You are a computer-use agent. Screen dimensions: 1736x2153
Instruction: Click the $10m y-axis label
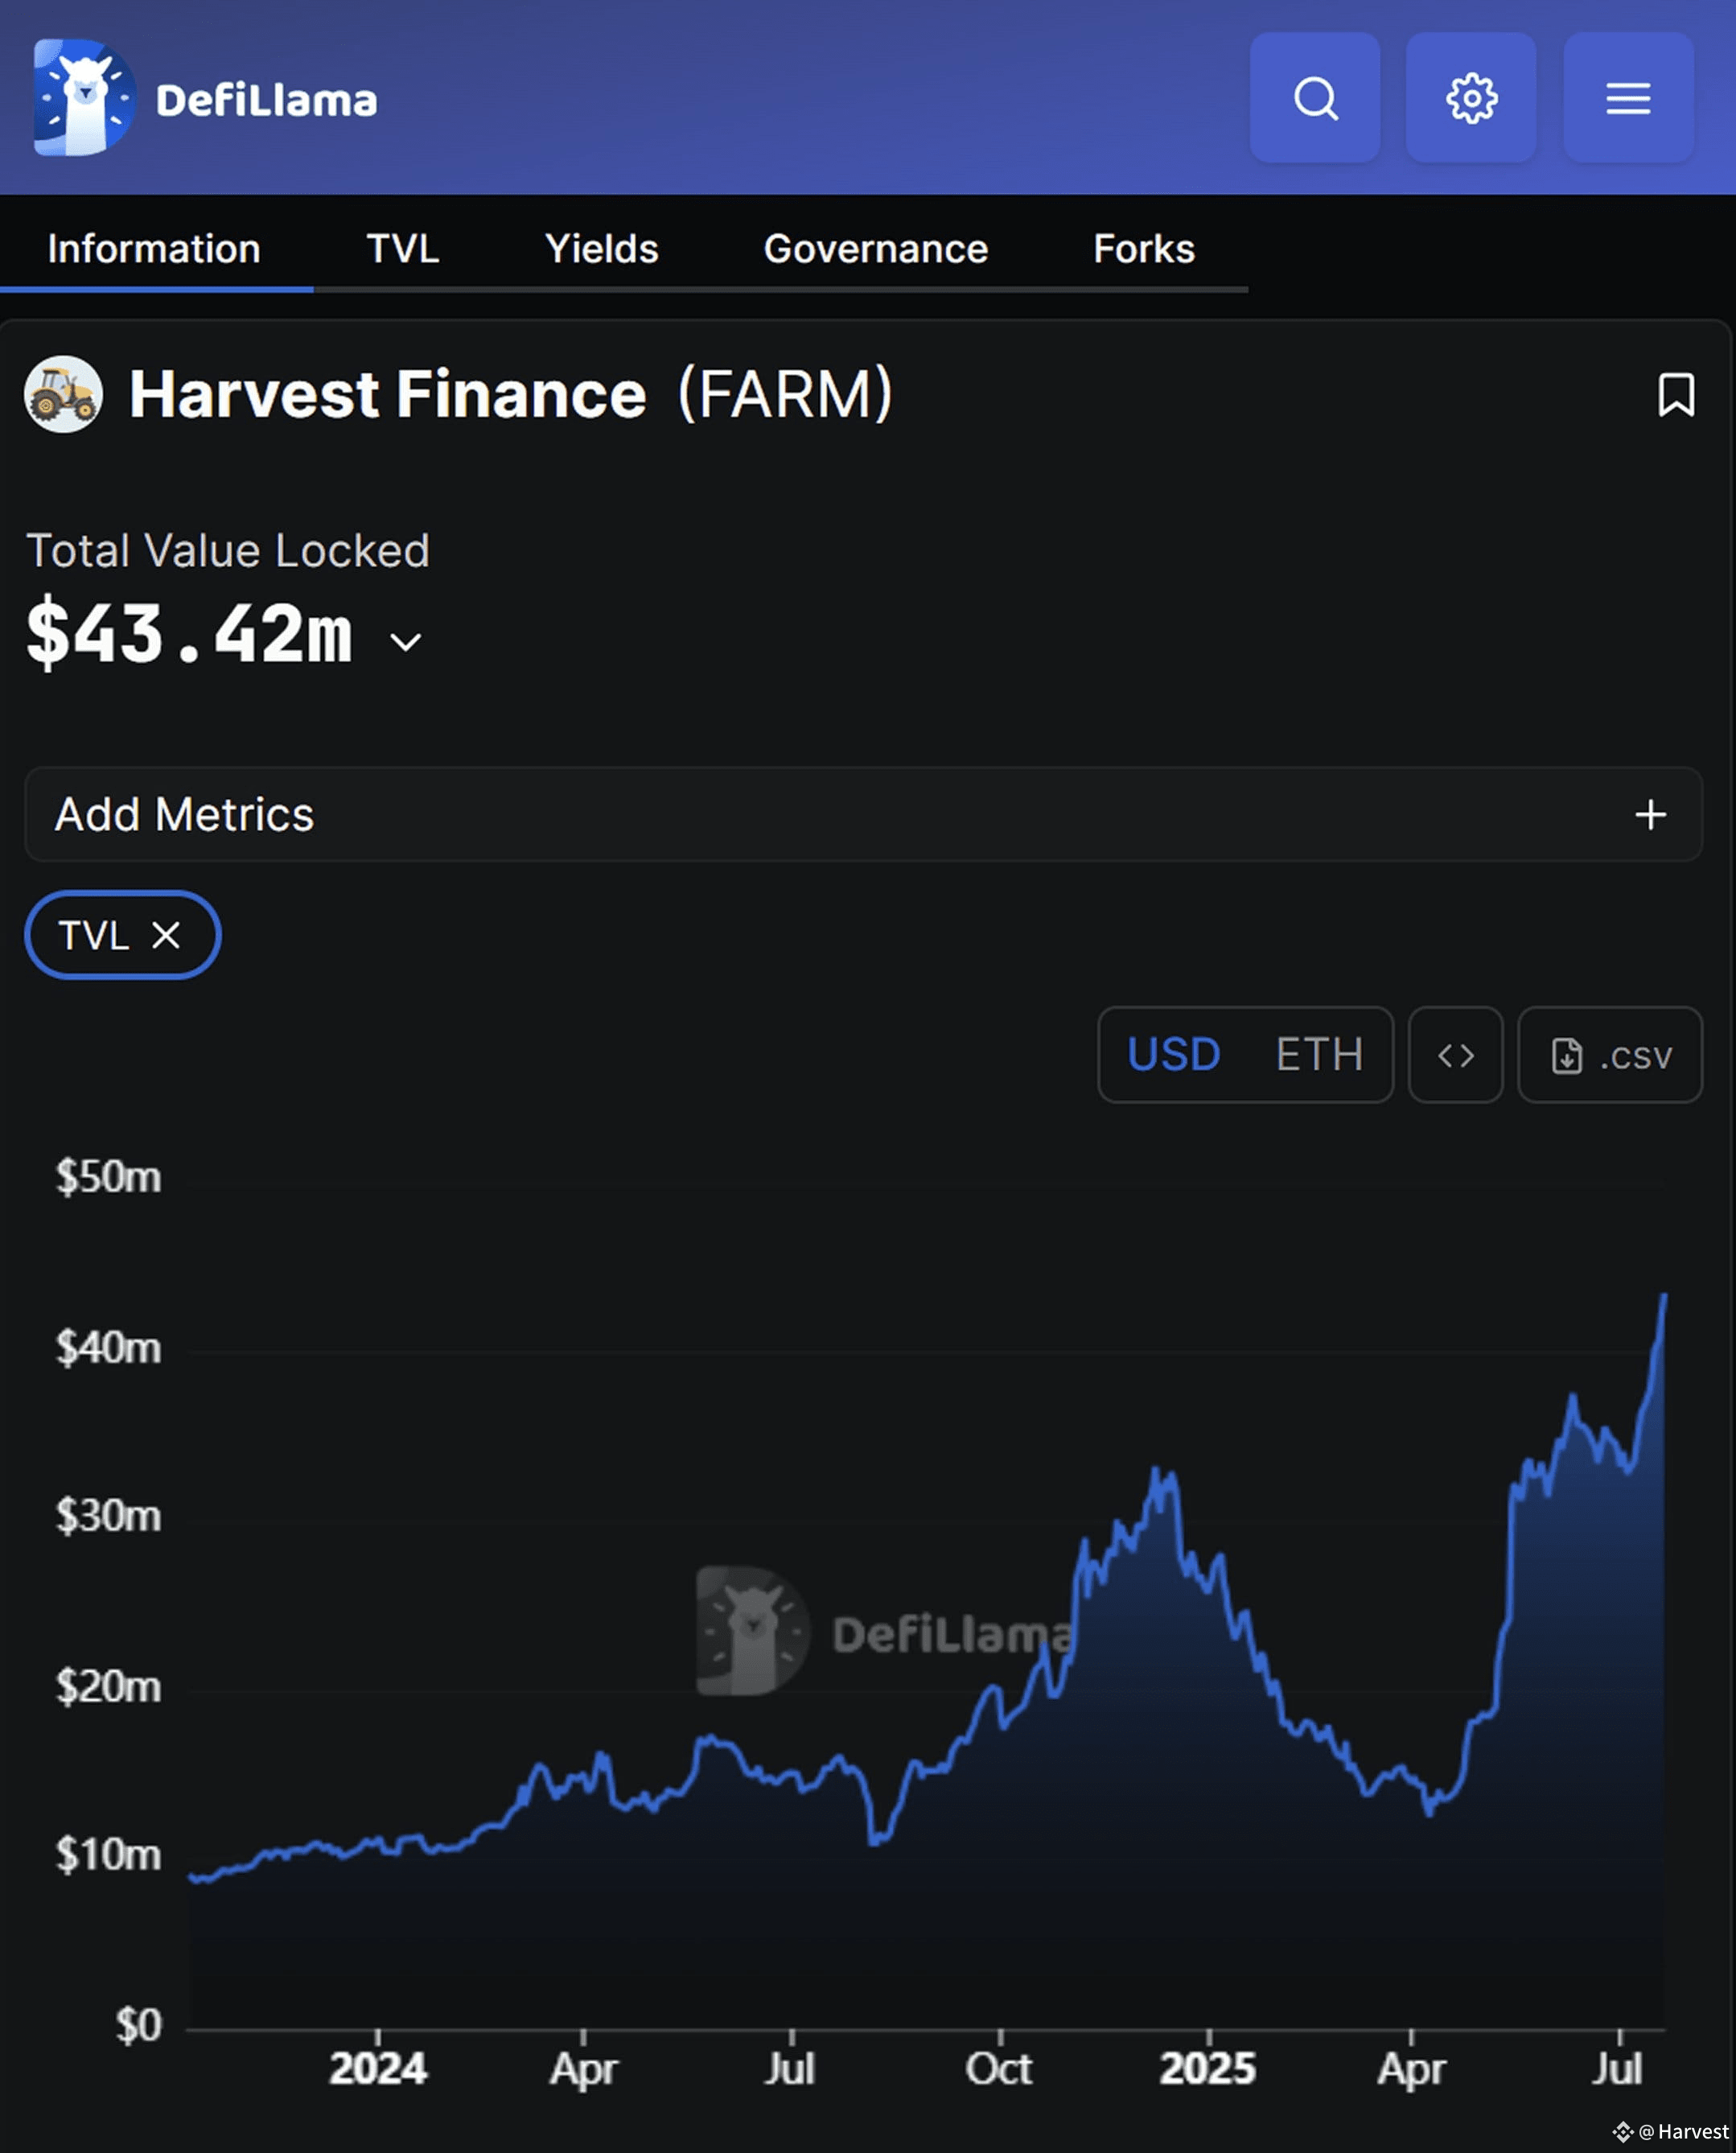109,1855
